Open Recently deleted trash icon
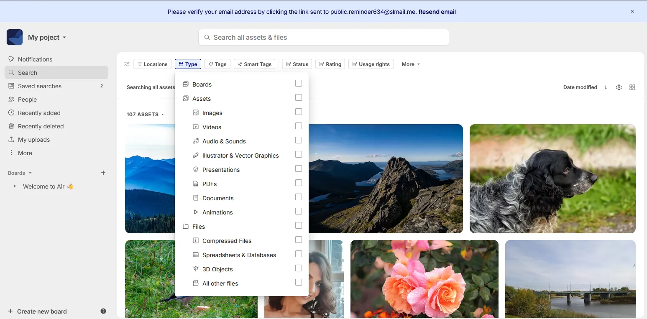647x319 pixels. coord(11,126)
